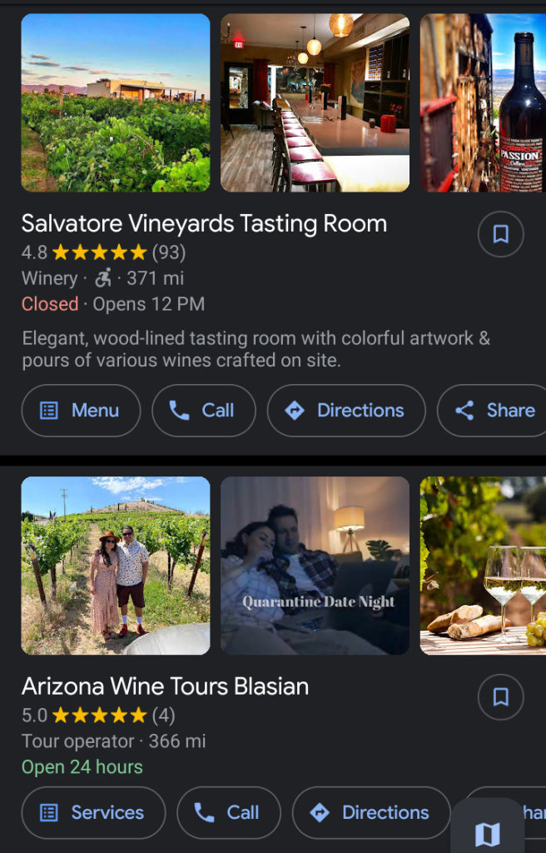Screen dimensions: 546x853
Task: Call Arizona Wine Tours Blasian
Action: point(228,813)
